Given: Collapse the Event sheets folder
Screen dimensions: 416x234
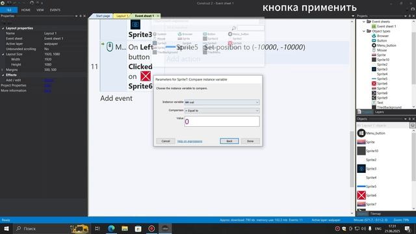Looking at the screenshot, I should point(364,21).
